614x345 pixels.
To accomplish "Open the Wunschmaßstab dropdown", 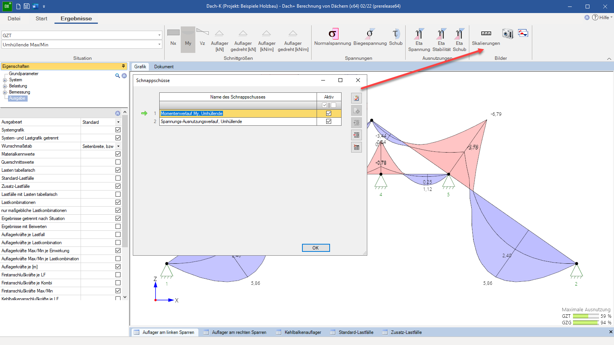I will click(118, 146).
